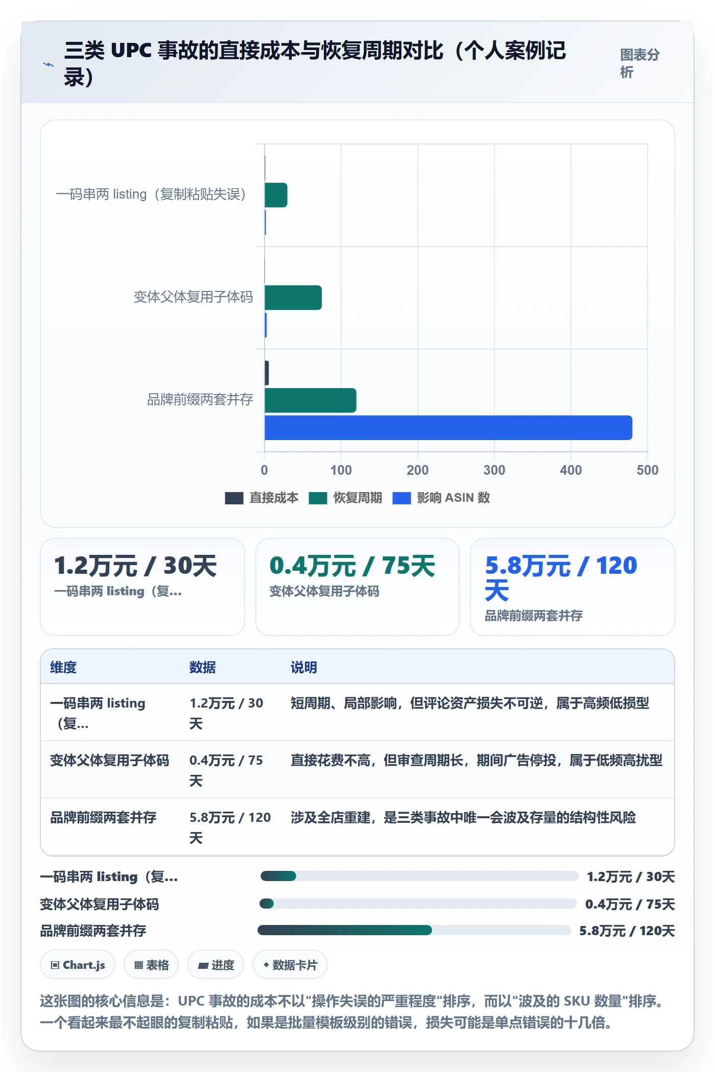This screenshot has height=1072, width=715.
Task: Toggle the 恢复周期 legend swatch
Action: tap(318, 498)
